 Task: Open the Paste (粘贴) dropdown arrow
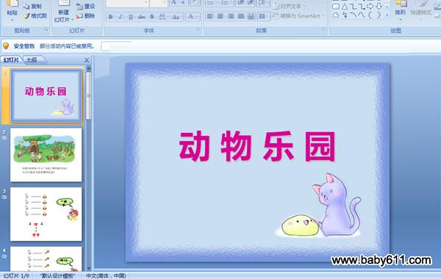12,20
